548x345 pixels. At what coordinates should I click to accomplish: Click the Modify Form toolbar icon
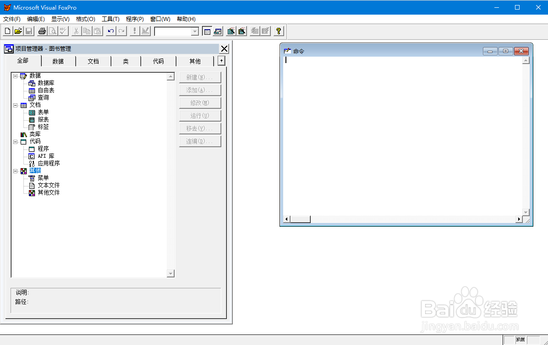point(145,31)
